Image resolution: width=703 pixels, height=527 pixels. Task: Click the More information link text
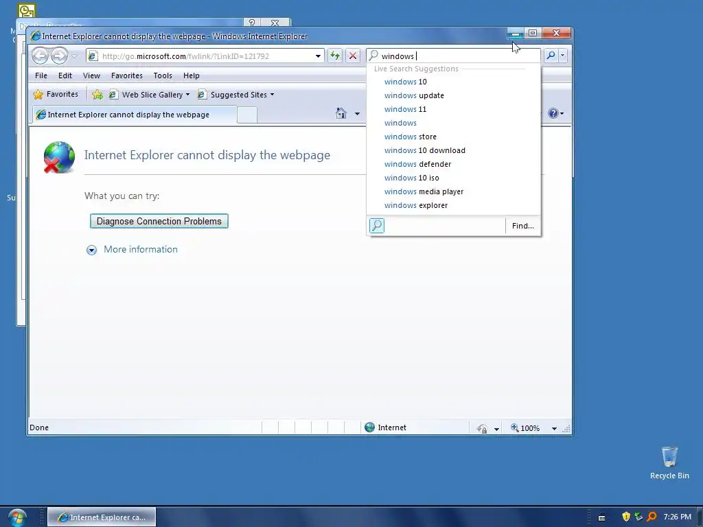coord(141,250)
